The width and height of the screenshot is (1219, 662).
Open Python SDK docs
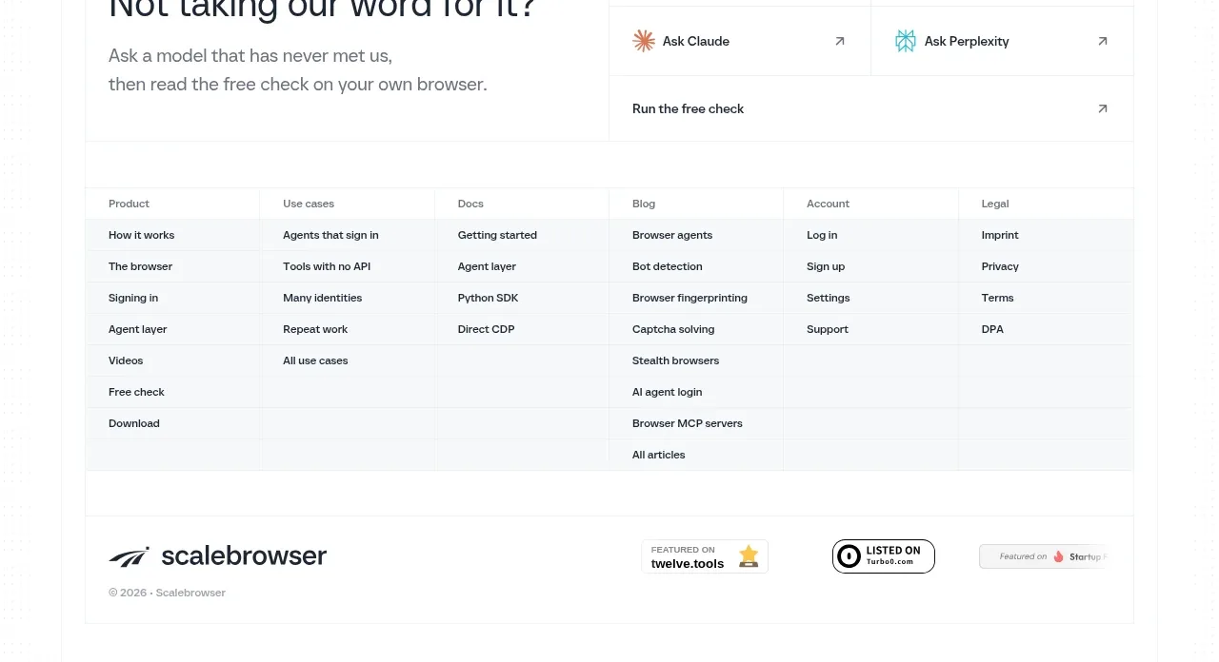(x=489, y=298)
